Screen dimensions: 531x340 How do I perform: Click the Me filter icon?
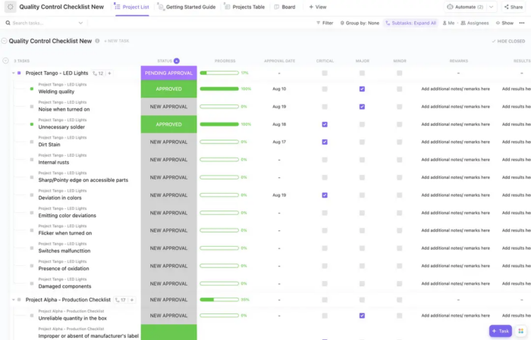[445, 23]
